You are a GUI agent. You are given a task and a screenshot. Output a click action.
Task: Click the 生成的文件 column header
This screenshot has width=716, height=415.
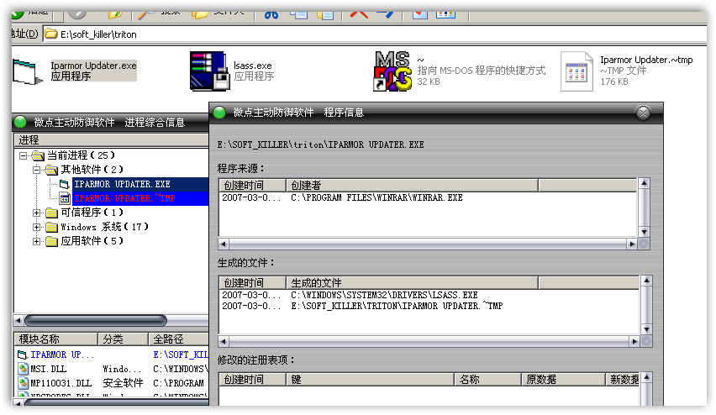412,282
